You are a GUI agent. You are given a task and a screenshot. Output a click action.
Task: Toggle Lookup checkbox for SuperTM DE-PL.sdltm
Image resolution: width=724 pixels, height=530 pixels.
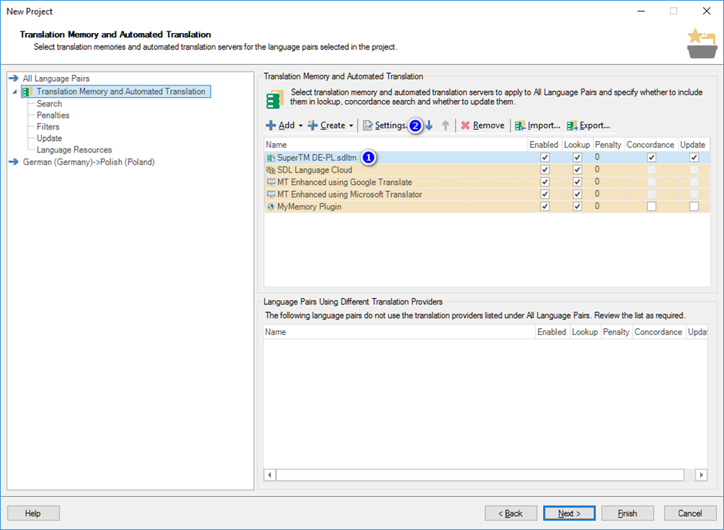tap(577, 157)
